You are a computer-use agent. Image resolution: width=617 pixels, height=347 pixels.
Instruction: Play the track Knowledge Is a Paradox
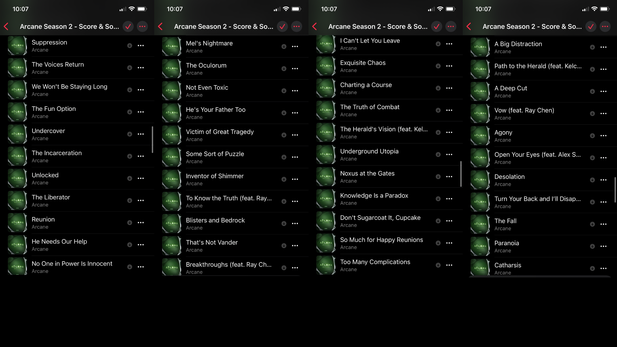point(374,196)
